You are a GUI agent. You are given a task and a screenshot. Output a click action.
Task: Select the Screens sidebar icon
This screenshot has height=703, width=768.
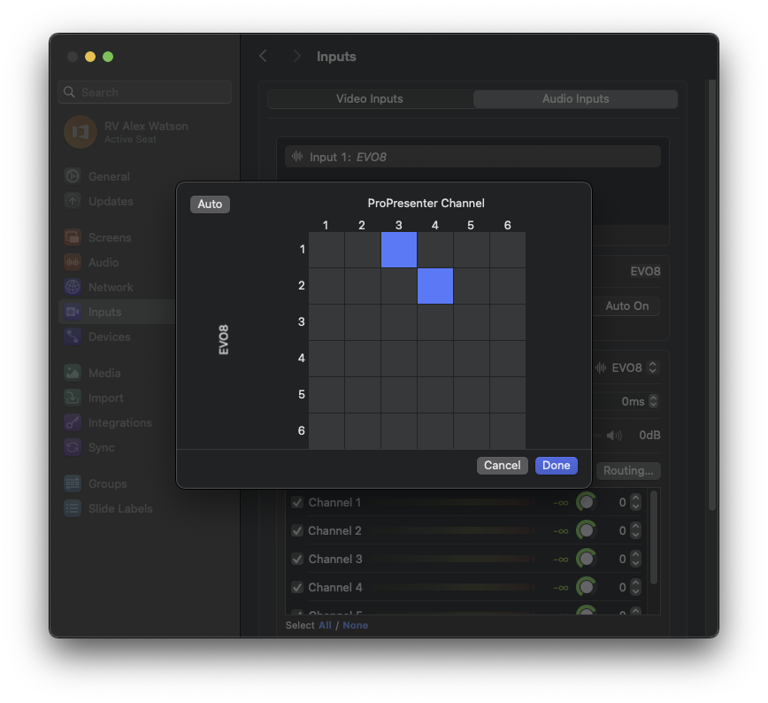click(x=73, y=237)
